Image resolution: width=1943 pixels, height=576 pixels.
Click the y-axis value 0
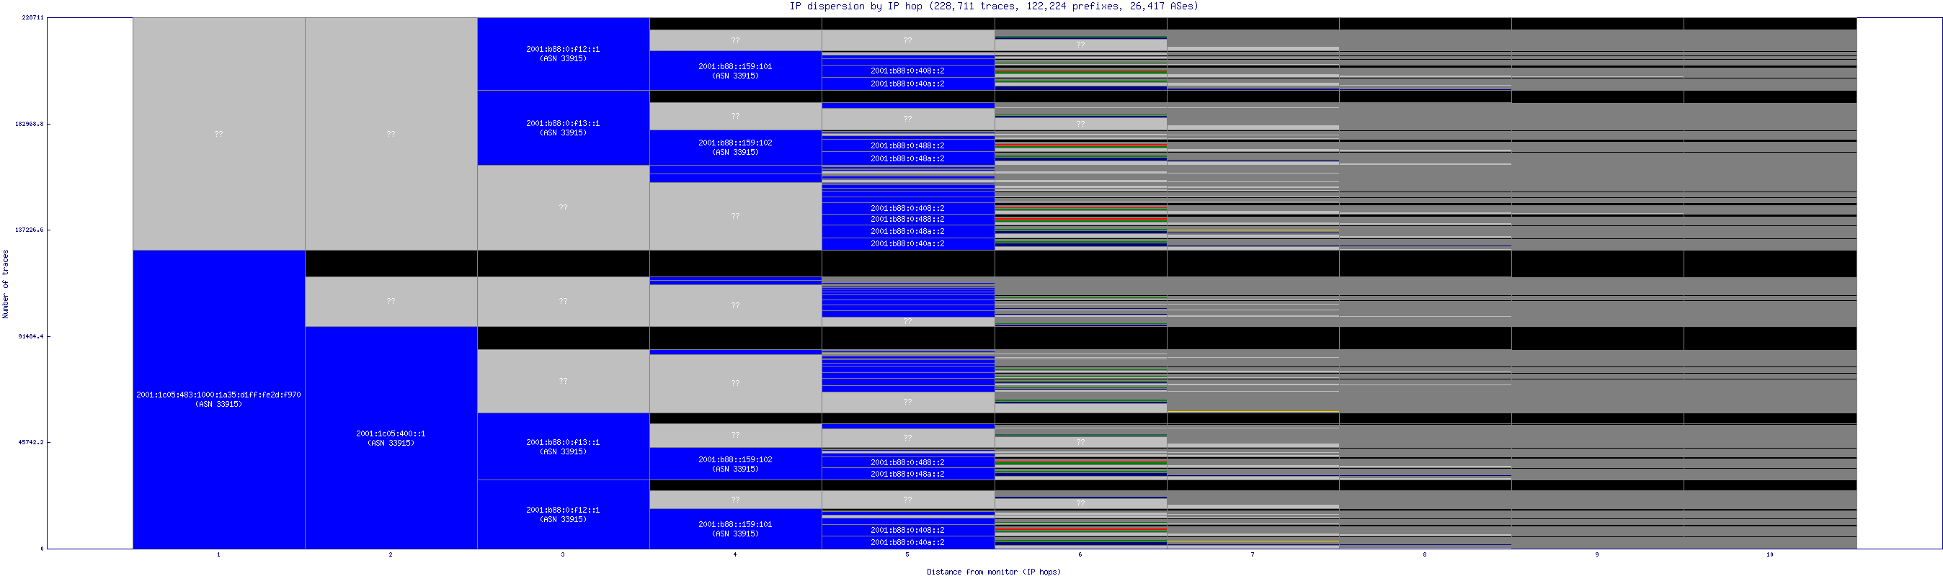click(43, 548)
